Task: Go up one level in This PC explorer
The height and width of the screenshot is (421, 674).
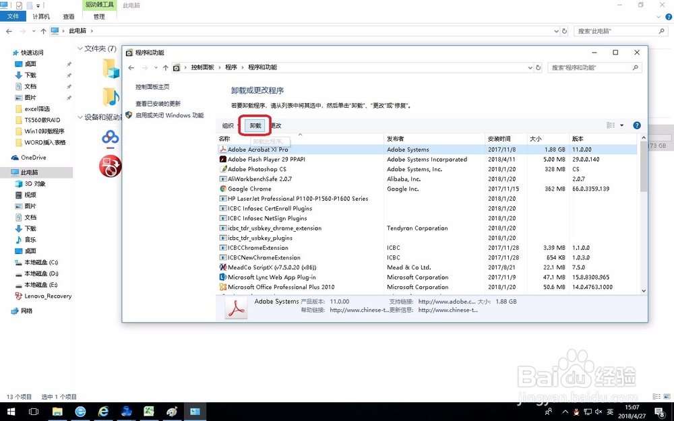Action: [43, 31]
